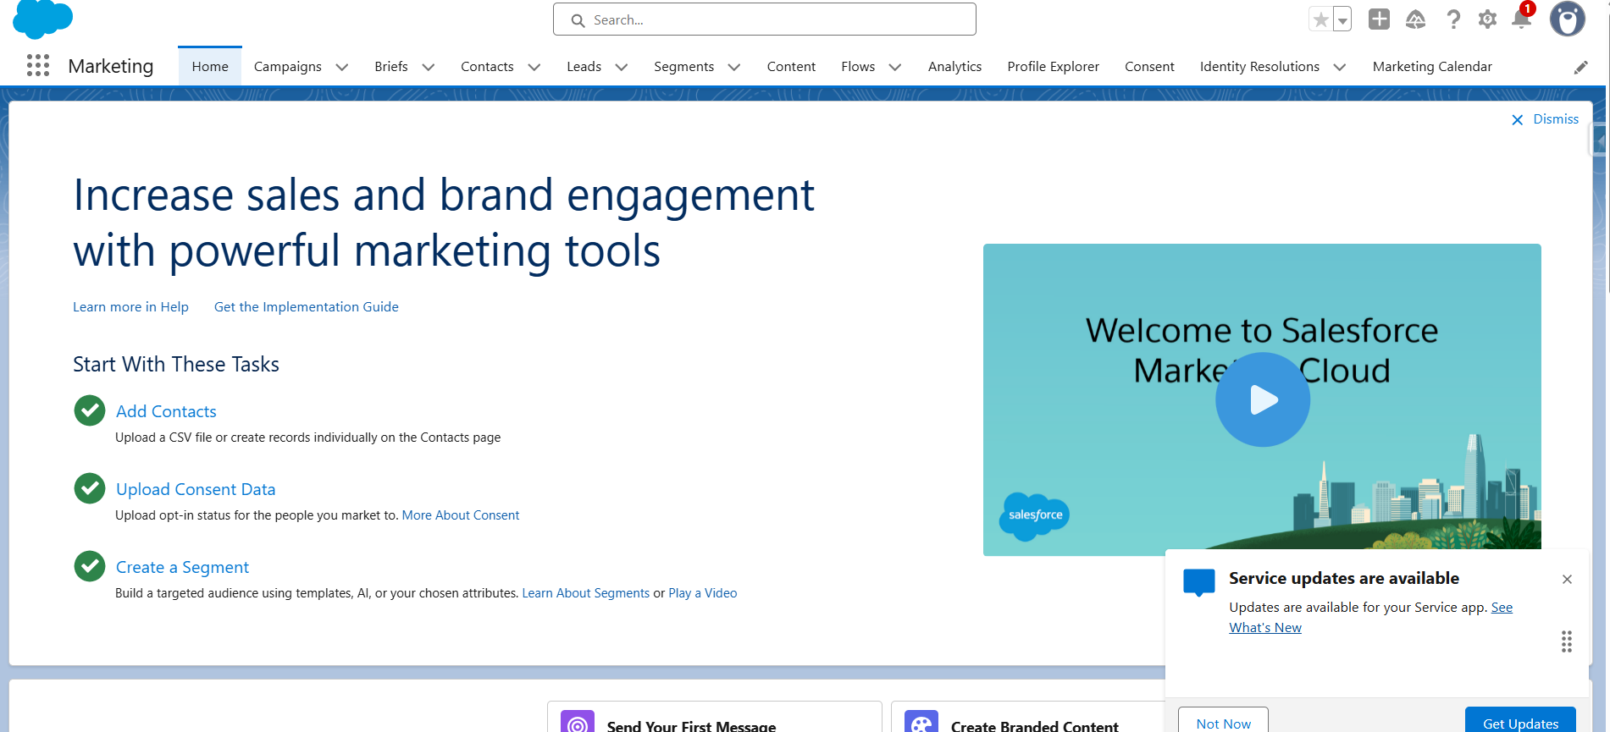Open the Favorites list dropdown arrow

(x=1342, y=19)
